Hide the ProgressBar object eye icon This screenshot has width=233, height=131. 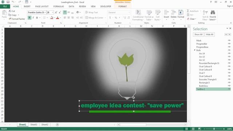tap(229, 44)
